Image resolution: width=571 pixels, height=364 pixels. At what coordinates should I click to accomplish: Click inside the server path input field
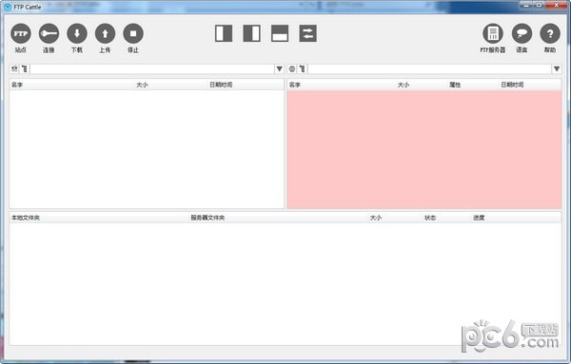coord(430,68)
